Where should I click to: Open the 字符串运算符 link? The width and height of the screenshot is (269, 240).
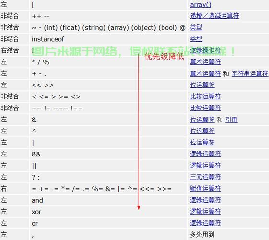(250, 73)
